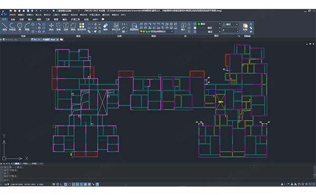Activate the Fillet (圆角) tool
The height and width of the screenshot is (195, 316).
(x=73, y=26)
